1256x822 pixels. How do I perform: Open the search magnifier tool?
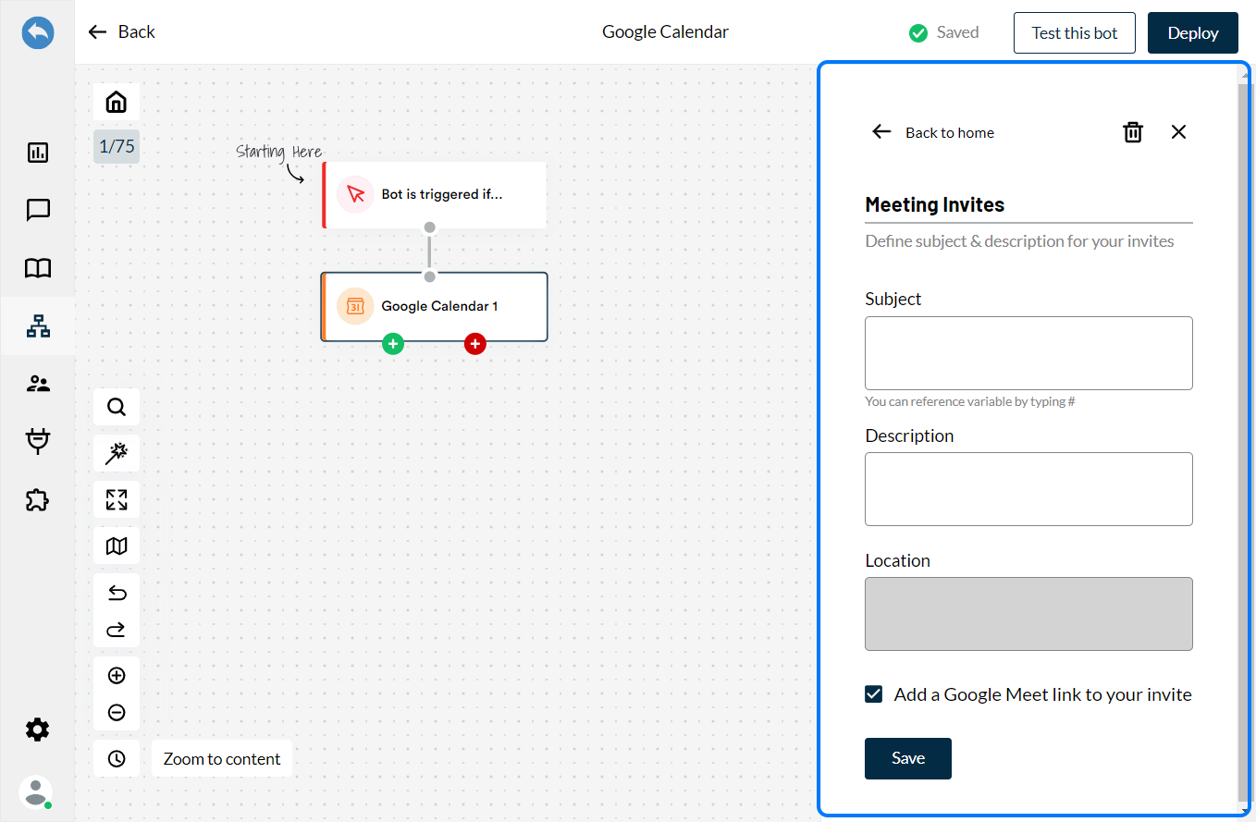tap(117, 407)
